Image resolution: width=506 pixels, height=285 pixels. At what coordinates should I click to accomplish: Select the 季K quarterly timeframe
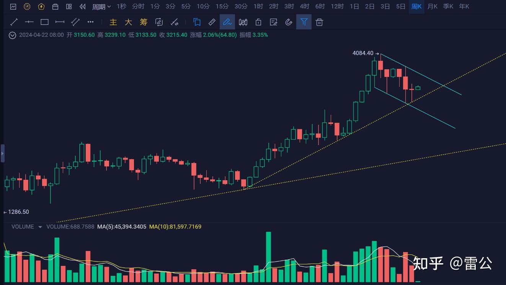(x=448, y=7)
